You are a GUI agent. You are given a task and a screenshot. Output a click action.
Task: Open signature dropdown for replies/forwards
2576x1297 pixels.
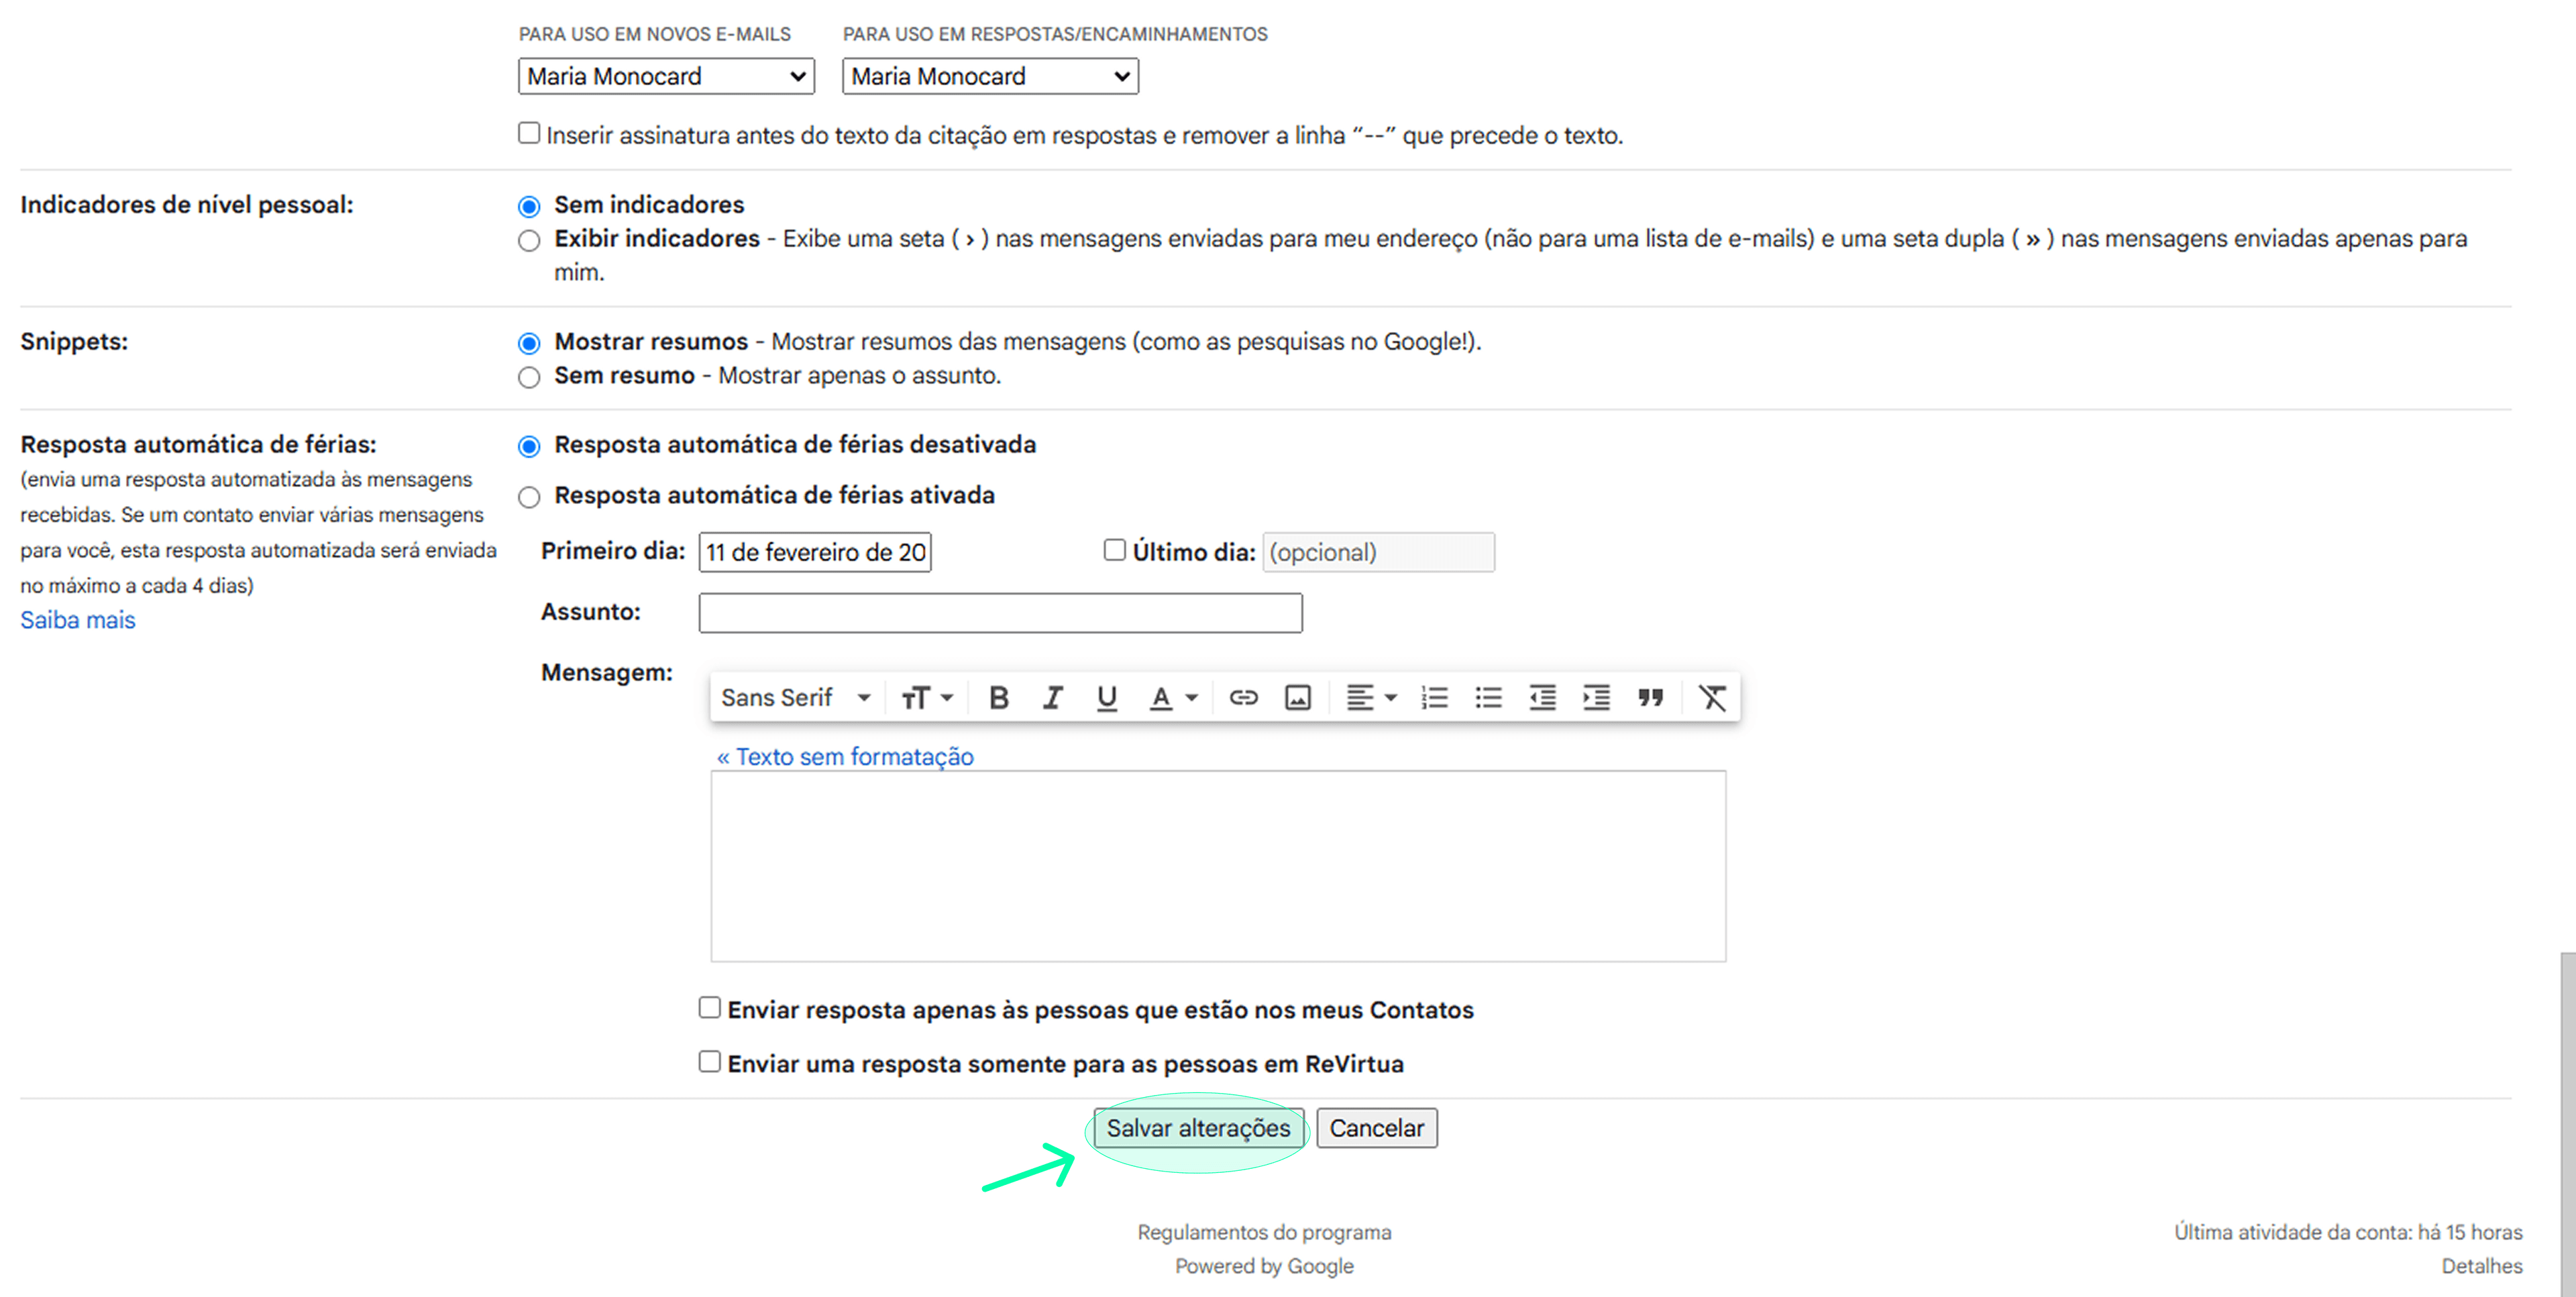pos(990,76)
